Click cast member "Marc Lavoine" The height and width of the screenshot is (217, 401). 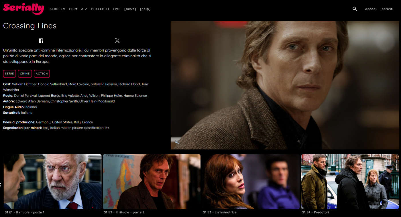(x=78, y=84)
